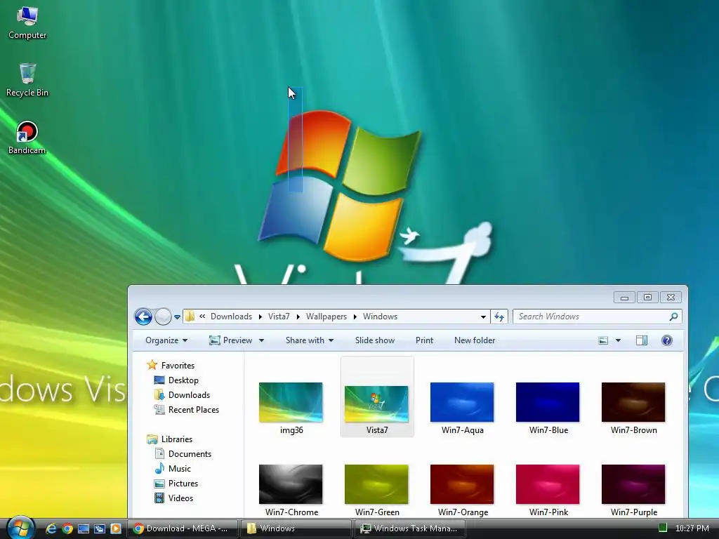This screenshot has height=539, width=719.
Task: Select the Win7-Brown wallpaper thumbnail
Action: coord(633,402)
